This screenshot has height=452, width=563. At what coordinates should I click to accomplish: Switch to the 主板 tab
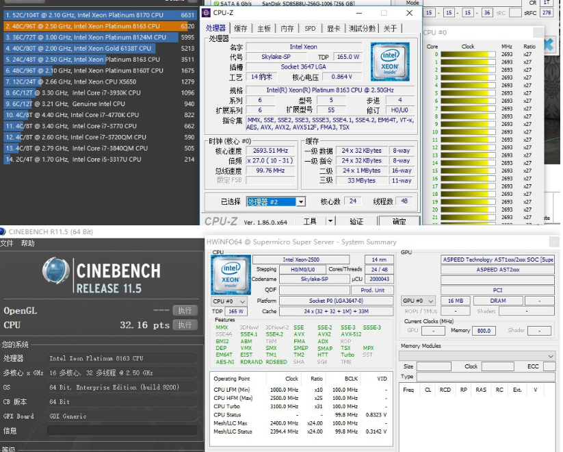pyautogui.click(x=264, y=28)
